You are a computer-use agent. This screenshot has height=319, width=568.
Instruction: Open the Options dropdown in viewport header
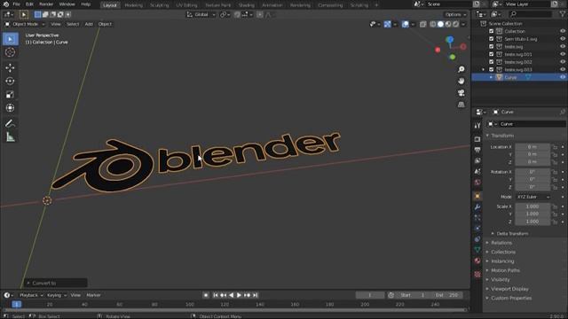(x=455, y=14)
